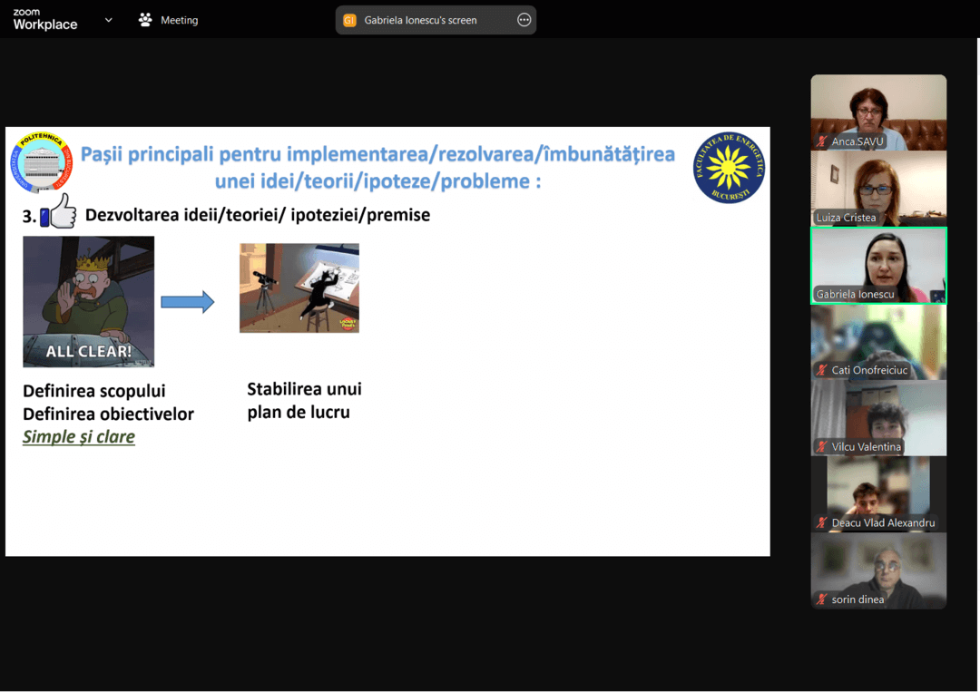The height and width of the screenshot is (692, 980).
Task: Click the thumbs-up icon on the slide
Action: click(x=58, y=211)
